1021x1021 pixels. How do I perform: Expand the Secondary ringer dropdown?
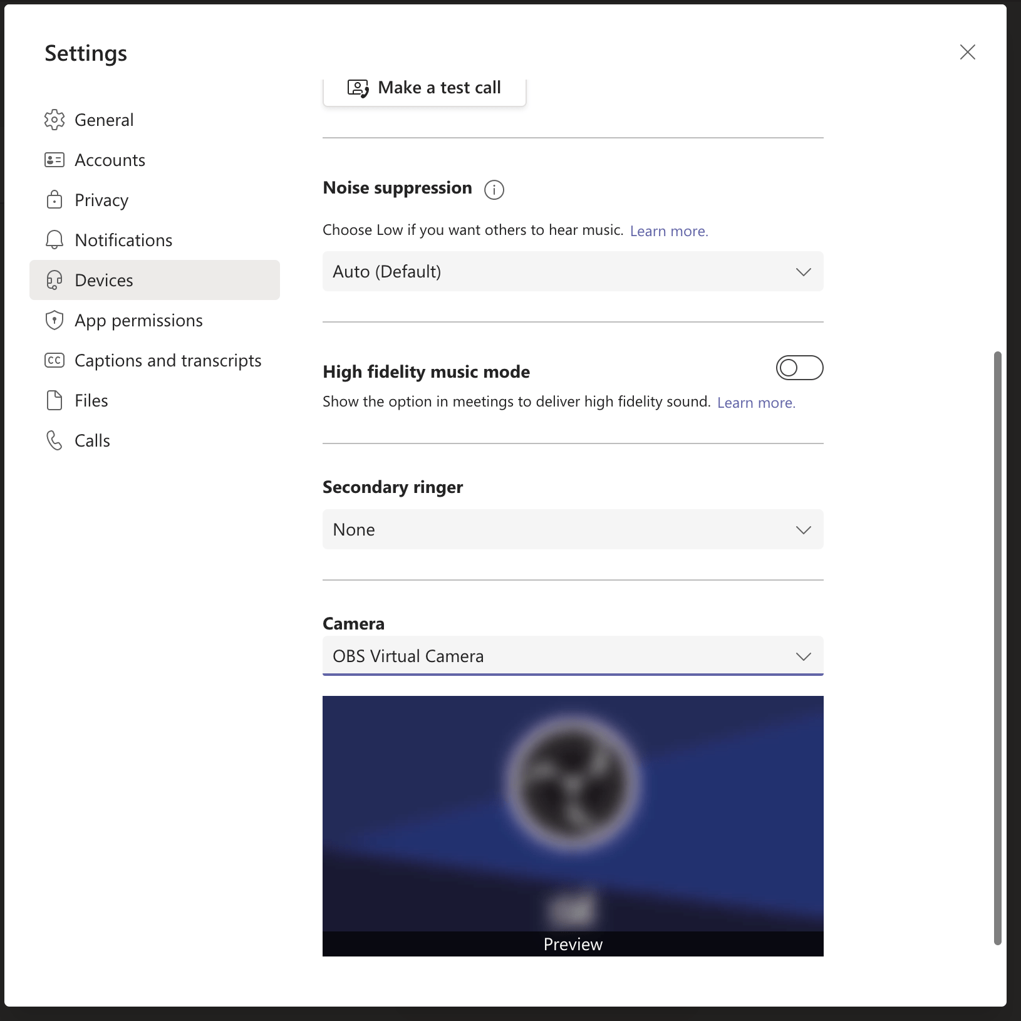click(x=573, y=529)
